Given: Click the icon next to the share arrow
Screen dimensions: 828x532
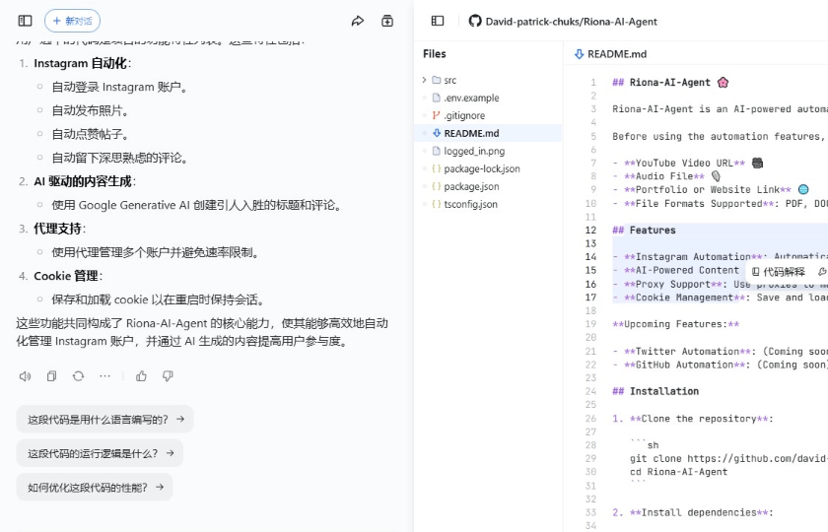Looking at the screenshot, I should click(x=387, y=21).
